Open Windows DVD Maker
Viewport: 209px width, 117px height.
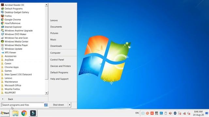pos(14,34)
